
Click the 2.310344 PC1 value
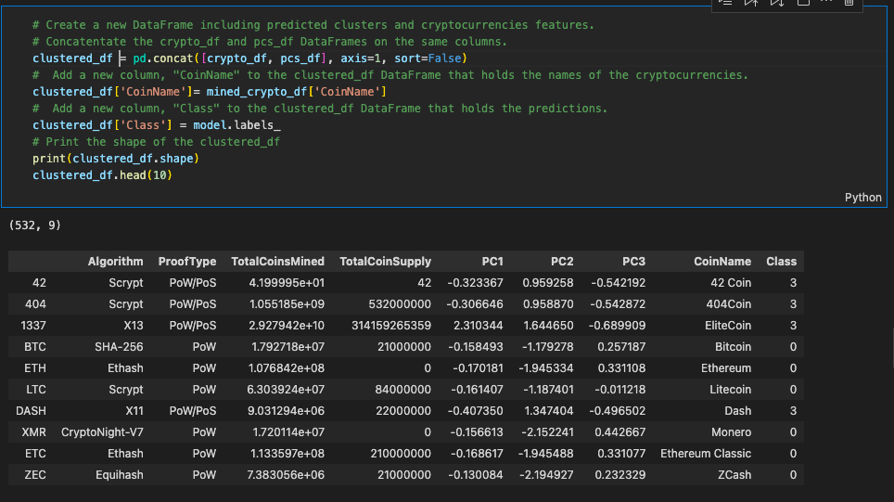pos(478,326)
